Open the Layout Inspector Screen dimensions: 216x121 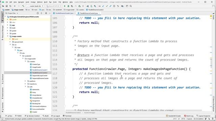click(x=204, y=116)
